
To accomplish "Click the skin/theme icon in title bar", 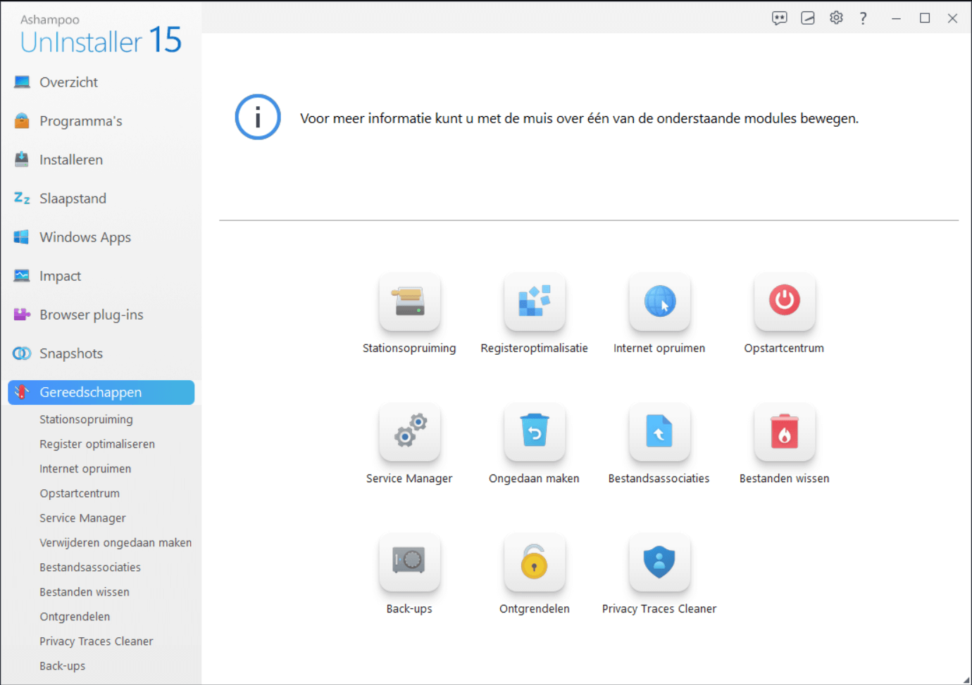I will click(x=808, y=18).
